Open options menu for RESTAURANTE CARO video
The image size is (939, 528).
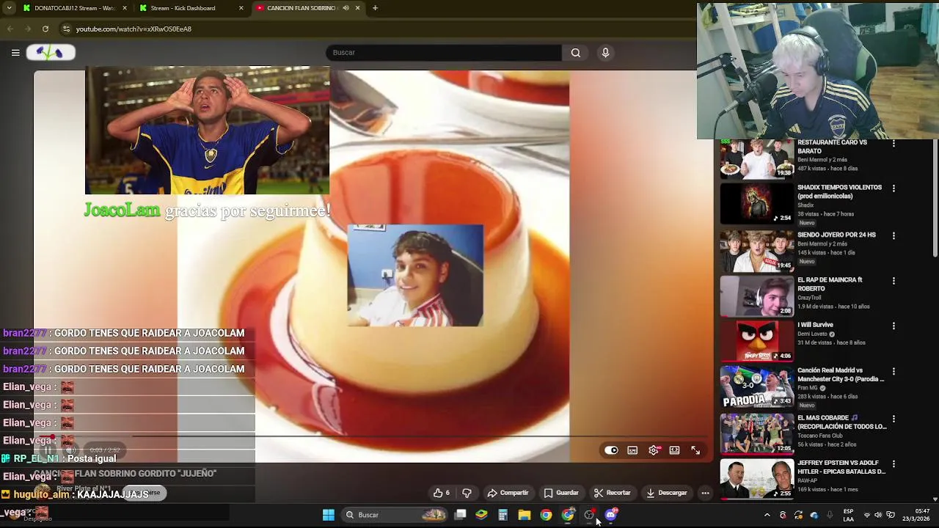pyautogui.click(x=894, y=144)
